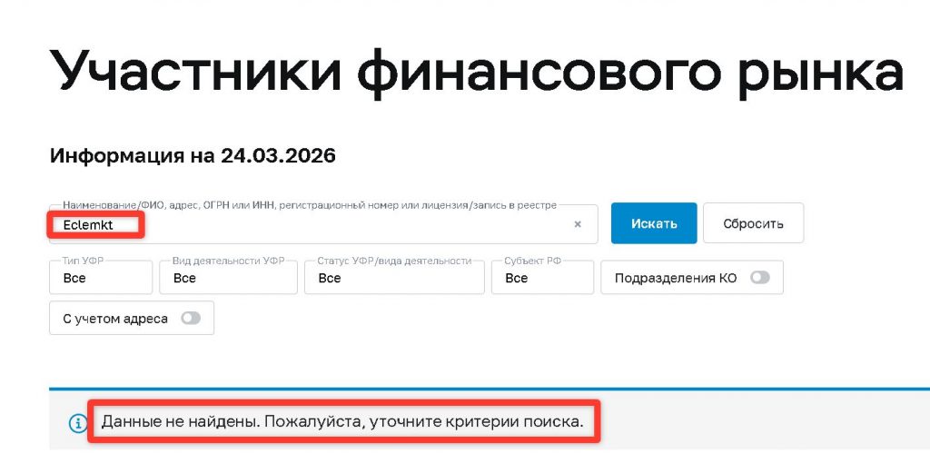
Task: Click the info icon in the notification banner
Action: click(x=76, y=423)
